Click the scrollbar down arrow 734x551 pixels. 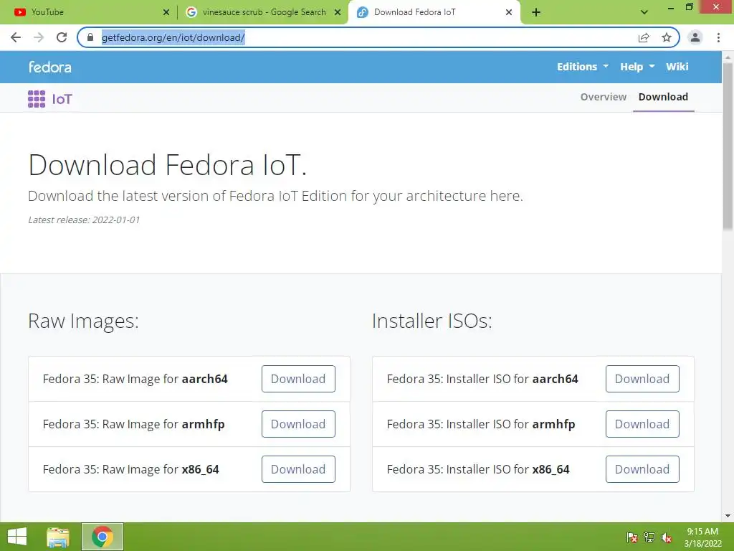coord(728,516)
